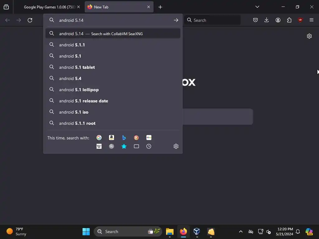Open clock showing 12:20 PM
Viewport: 319px width, 239px height.
(x=284, y=232)
